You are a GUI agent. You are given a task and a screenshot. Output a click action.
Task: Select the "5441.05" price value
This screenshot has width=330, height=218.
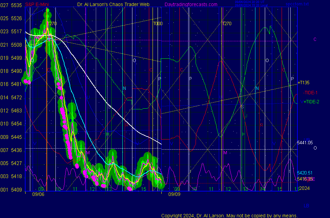point(305,143)
